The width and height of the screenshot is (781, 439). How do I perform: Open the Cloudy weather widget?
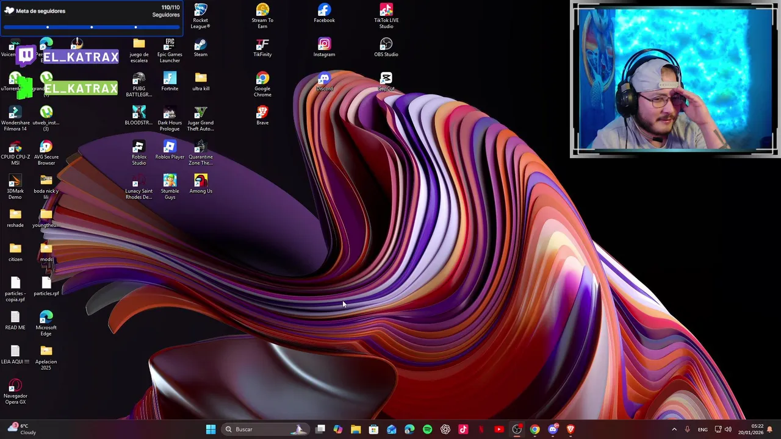click(x=21, y=429)
